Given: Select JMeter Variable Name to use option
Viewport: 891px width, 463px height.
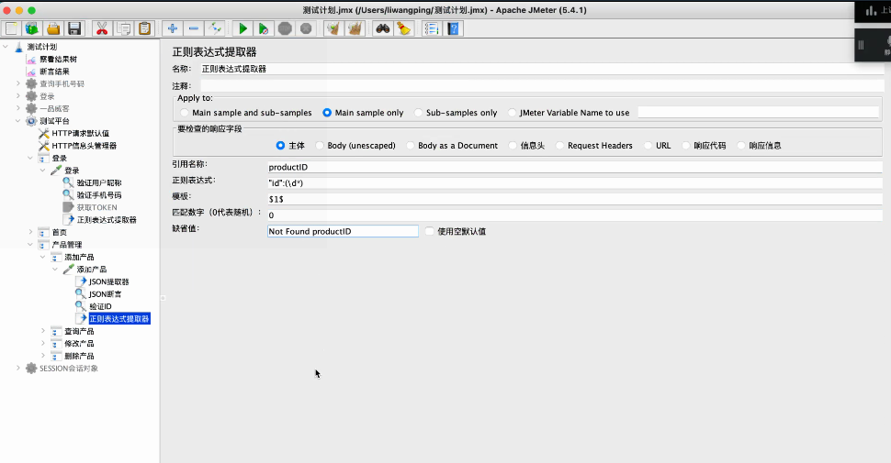Looking at the screenshot, I should click(x=512, y=113).
